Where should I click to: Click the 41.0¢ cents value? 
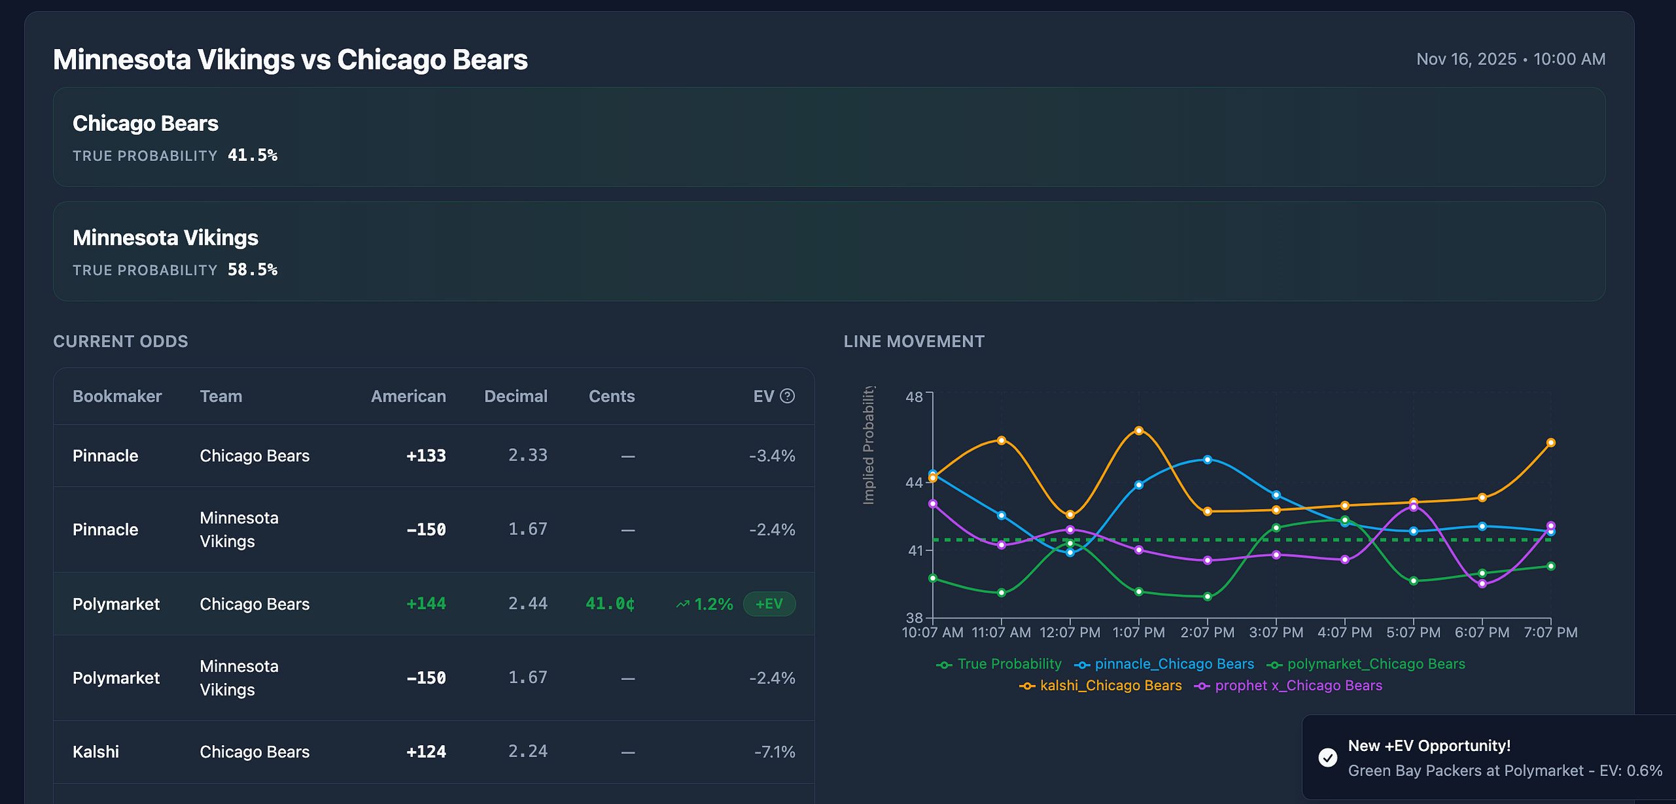pyautogui.click(x=610, y=604)
